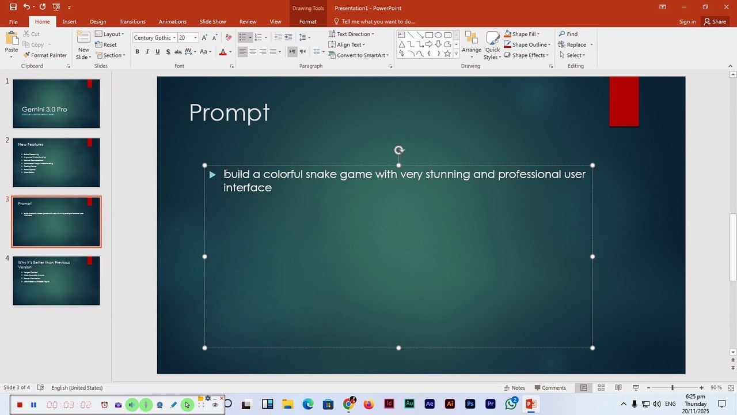The height and width of the screenshot is (415, 737).
Task: Toggle Bold formatting
Action: click(137, 52)
